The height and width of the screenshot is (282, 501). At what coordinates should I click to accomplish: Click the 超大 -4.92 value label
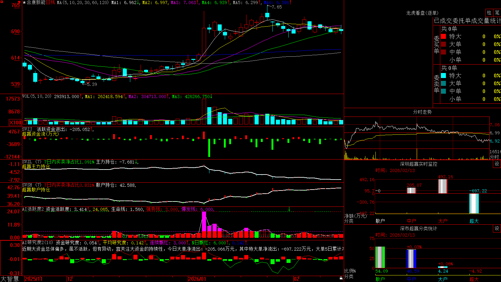click(x=476, y=271)
